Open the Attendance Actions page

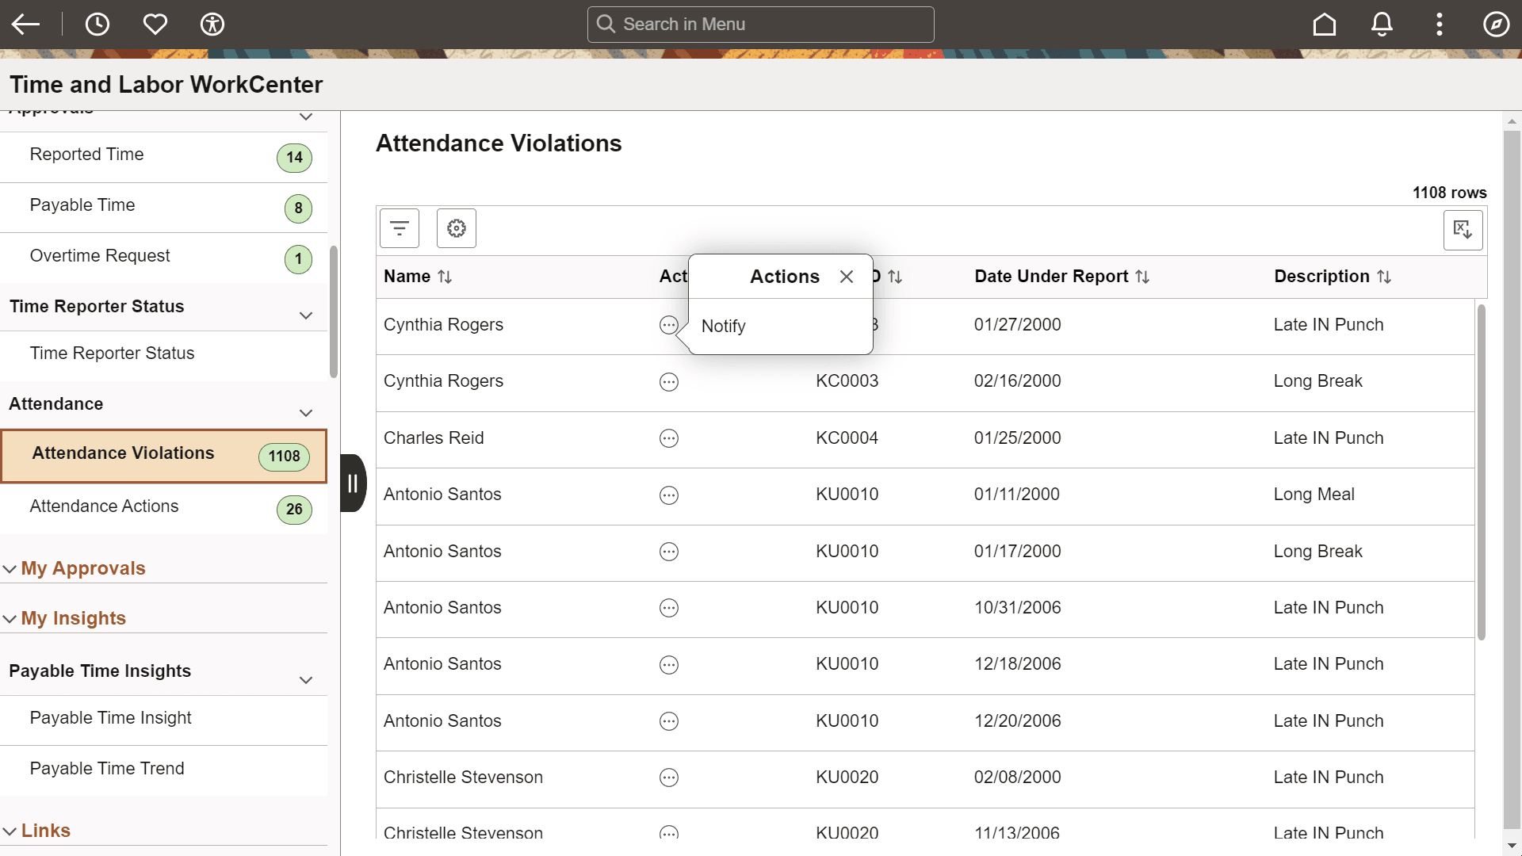104,506
